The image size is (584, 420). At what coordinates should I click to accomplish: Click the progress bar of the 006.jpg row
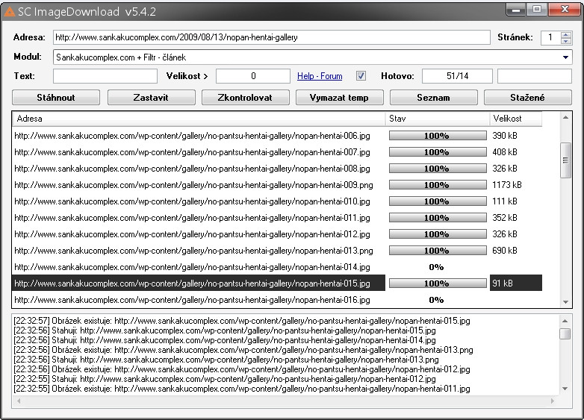(x=438, y=136)
